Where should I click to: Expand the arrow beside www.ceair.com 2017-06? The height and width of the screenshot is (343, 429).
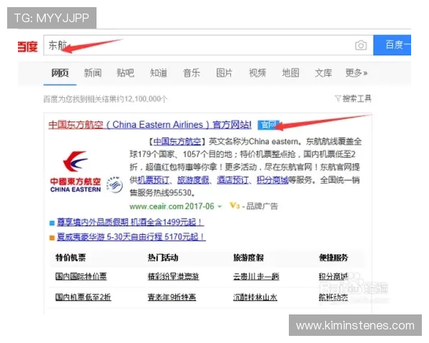220,207
